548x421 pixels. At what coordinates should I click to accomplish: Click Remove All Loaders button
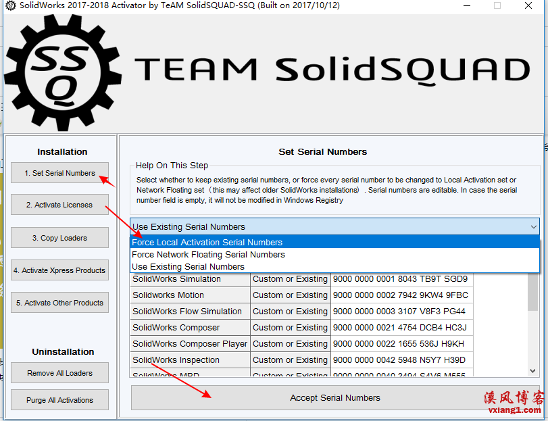click(x=59, y=373)
